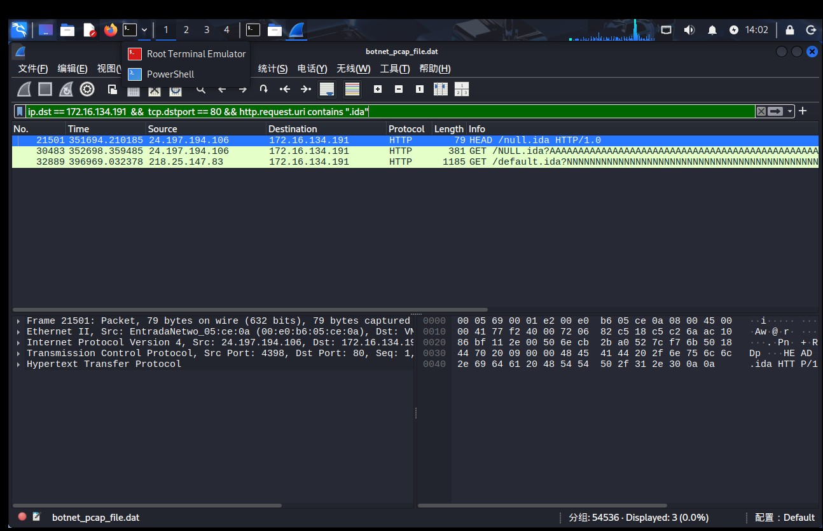Screen dimensions: 823x531
Task: Go forward to next packet arrow
Action: coord(243,90)
